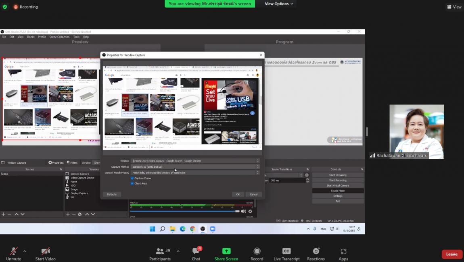
Task: Open the OBS File menu
Action: point(4,37)
